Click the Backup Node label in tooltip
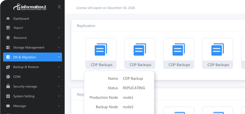The height and width of the screenshot is (114, 245). [x=107, y=107]
